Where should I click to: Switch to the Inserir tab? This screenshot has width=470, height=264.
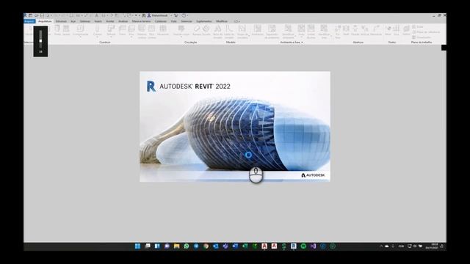pyautogui.click(x=98, y=21)
